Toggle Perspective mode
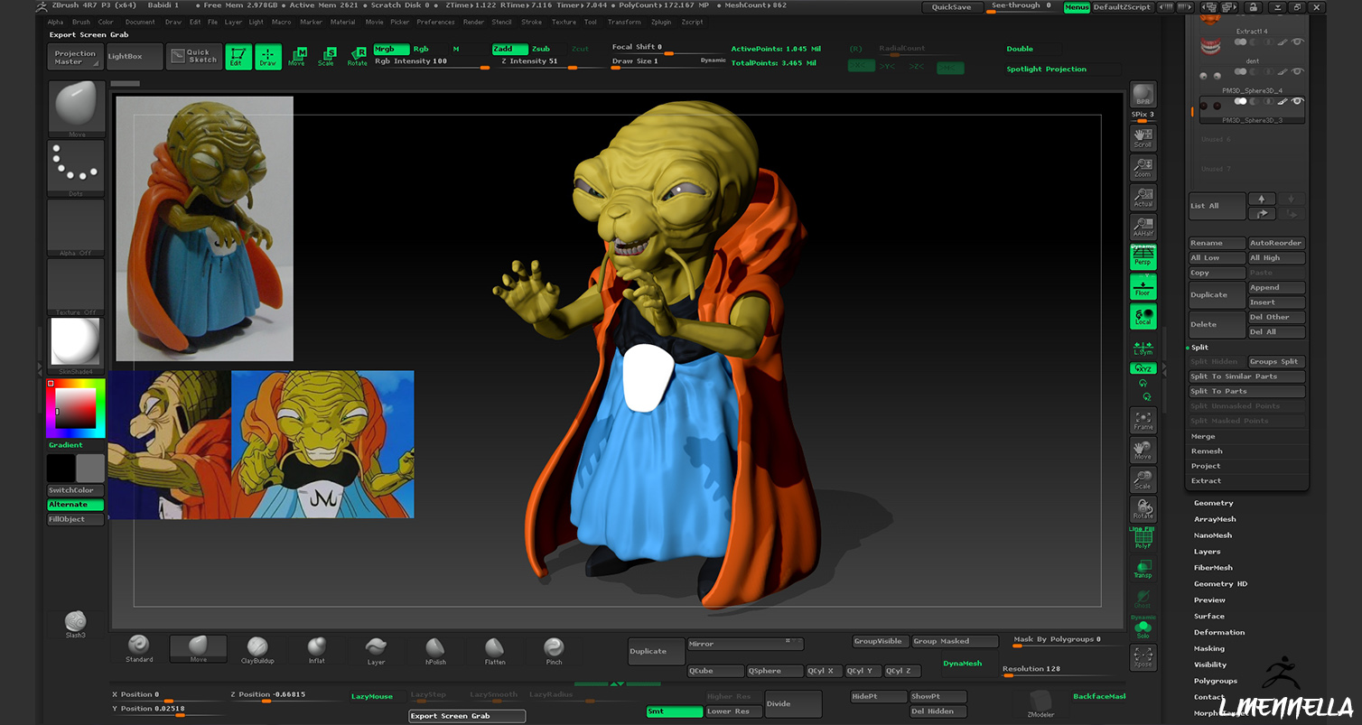This screenshot has width=1362, height=725. point(1143,256)
